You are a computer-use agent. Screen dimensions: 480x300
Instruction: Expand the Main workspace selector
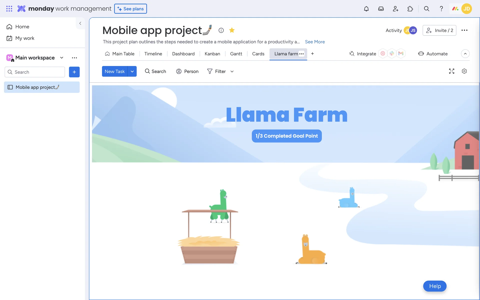point(61,58)
